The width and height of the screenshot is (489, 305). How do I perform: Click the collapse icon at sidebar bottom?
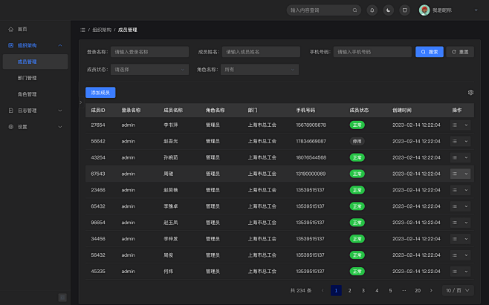[x=62, y=297]
